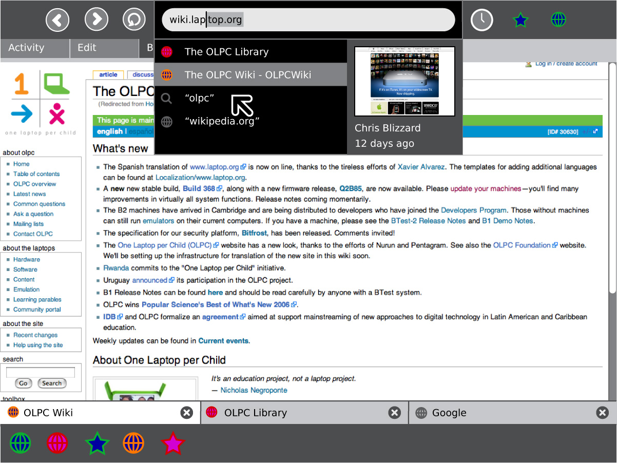Open the Edit toolbar tab
The height and width of the screenshot is (463, 617).
click(x=87, y=48)
